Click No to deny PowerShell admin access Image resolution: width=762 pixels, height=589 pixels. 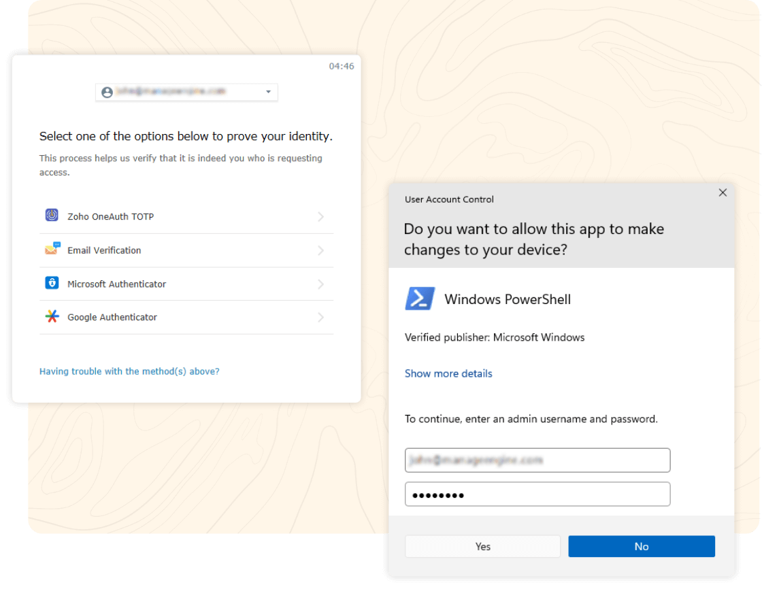click(641, 546)
